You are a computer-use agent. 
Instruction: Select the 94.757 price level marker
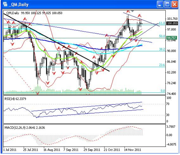172,38
